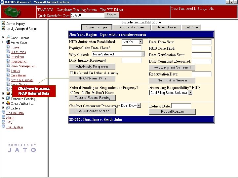Viewport: 238px width, 178px height.
Task: Expand the Other Authorities tree node
Action: (3, 103)
